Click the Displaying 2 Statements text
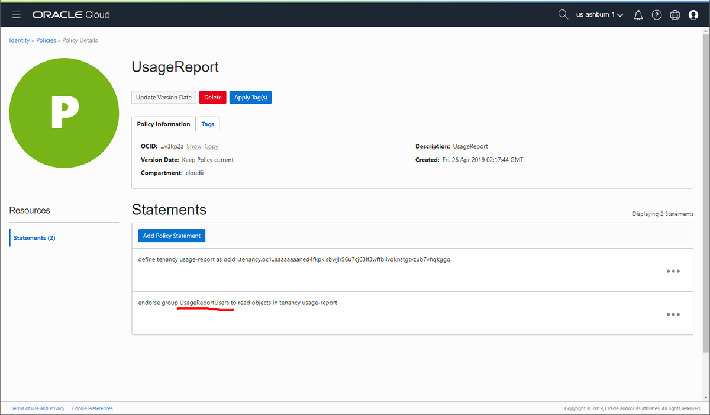This screenshot has height=415, width=710. click(x=663, y=214)
